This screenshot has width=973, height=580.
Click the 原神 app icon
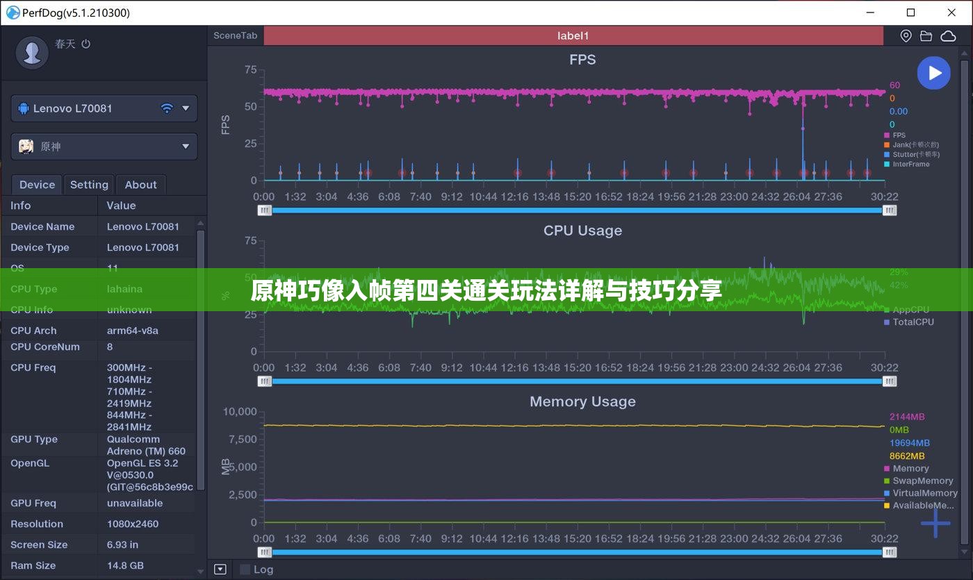(26, 147)
